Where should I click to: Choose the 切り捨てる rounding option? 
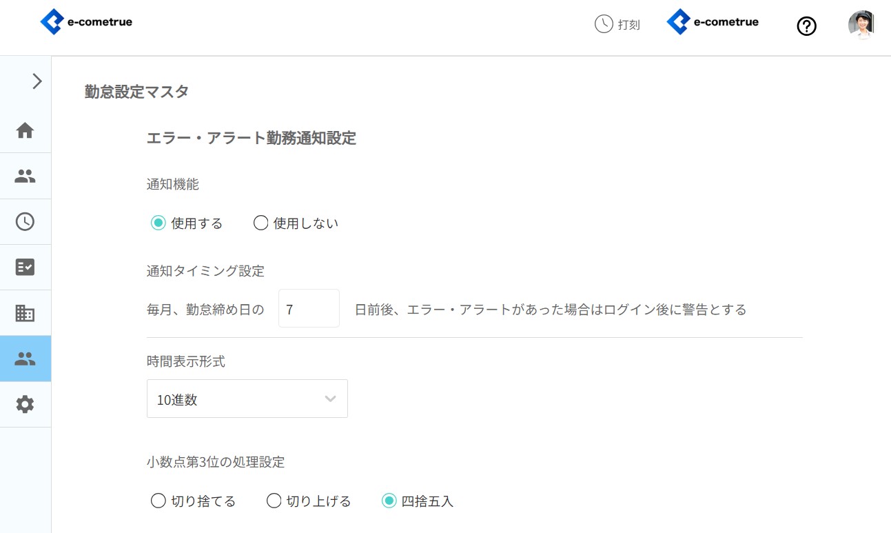click(x=158, y=501)
